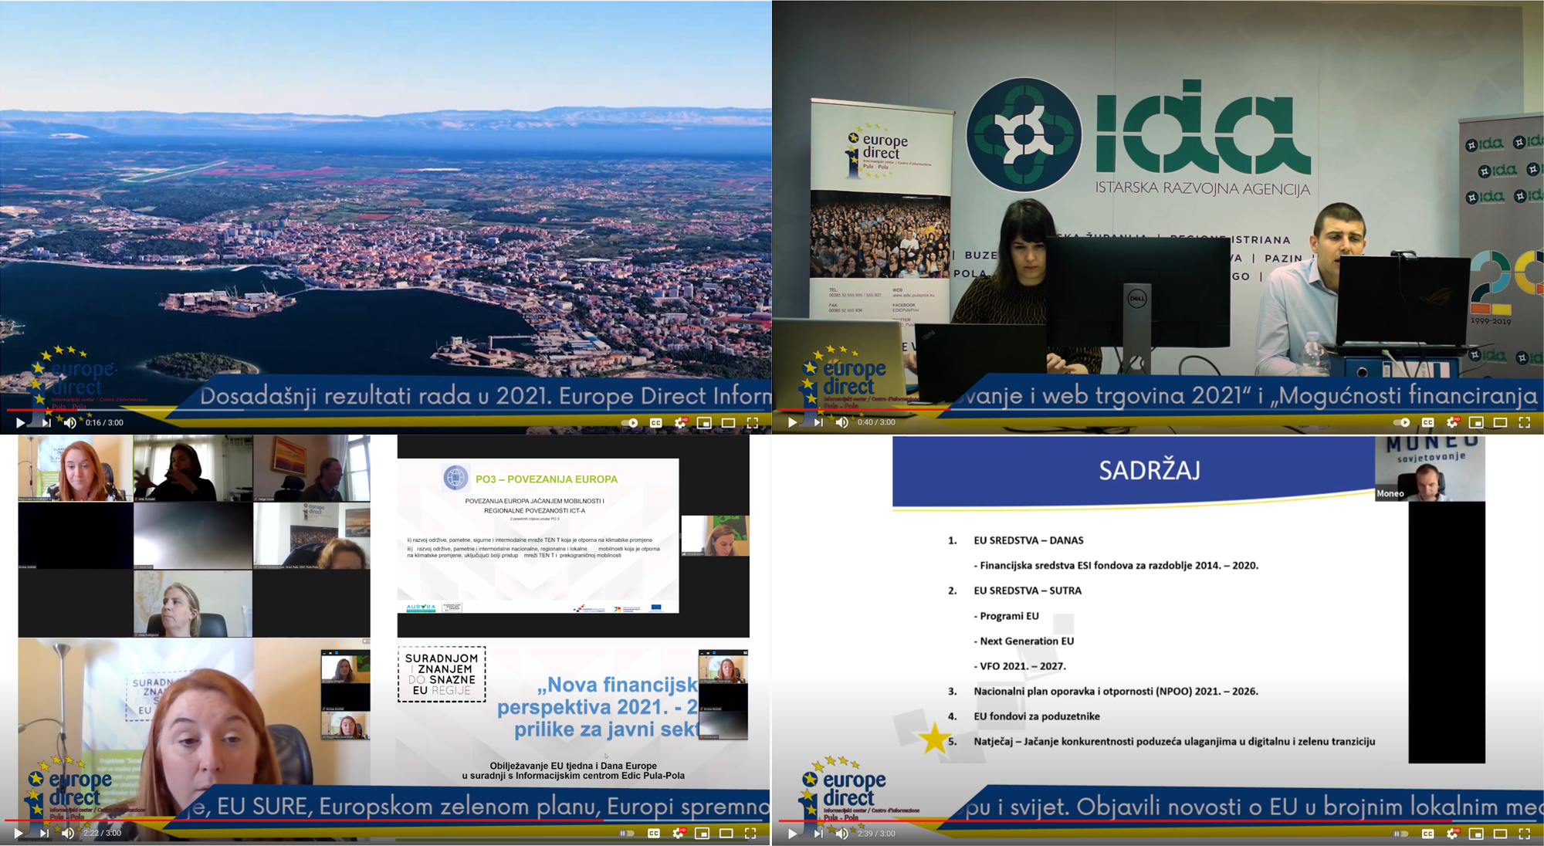Image resolution: width=1544 pixels, height=846 pixels.
Task: Enter fullscreen in the 0:40 player
Action: point(1525,422)
